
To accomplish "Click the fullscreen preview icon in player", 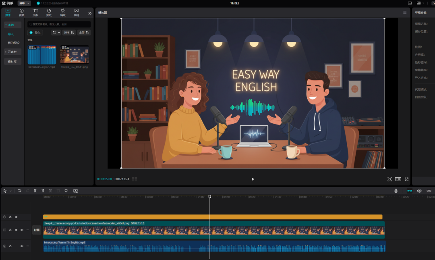I will click(x=406, y=179).
